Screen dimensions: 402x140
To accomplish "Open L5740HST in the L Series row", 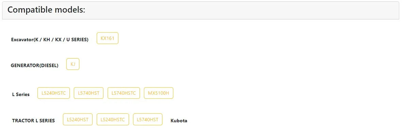I will tap(89, 93).
